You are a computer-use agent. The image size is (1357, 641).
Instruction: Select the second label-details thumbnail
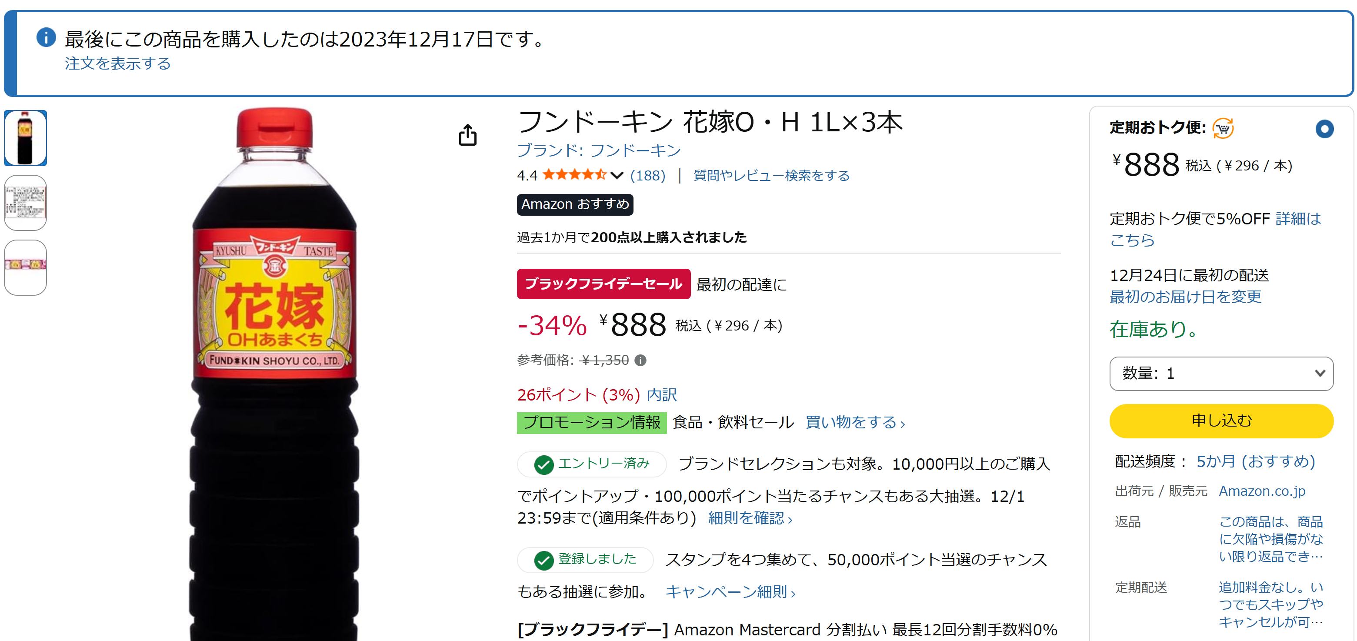pos(25,203)
